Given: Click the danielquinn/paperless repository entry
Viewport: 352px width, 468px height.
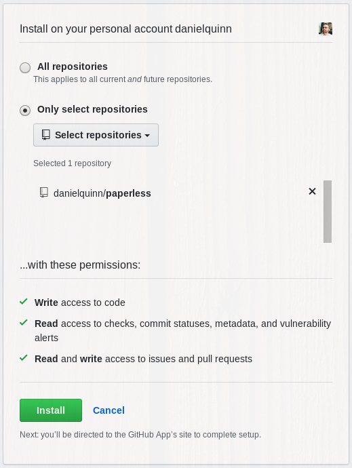Looking at the screenshot, I should tap(102, 193).
